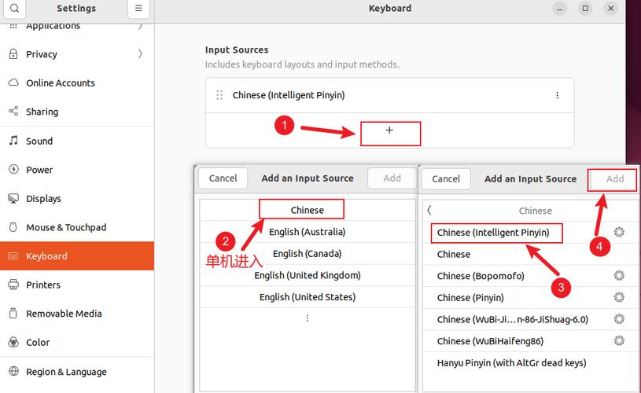
Task: Click the Mouse & Touchpad icon
Action: 13,227
